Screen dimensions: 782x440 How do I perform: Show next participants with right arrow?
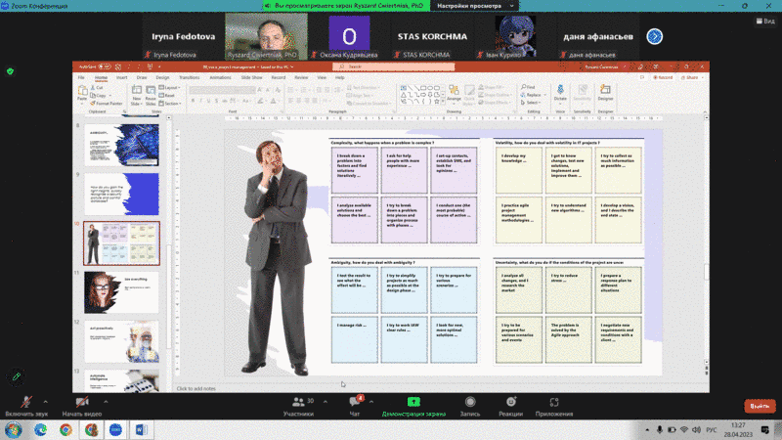tap(655, 36)
